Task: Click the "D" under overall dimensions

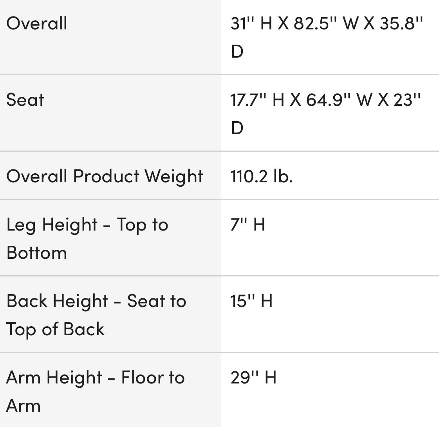Action: tap(237, 51)
